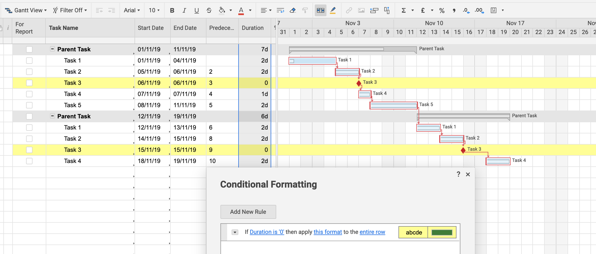Screen dimensions: 596x254
Task: Apply percentage formatting
Action: [442, 10]
